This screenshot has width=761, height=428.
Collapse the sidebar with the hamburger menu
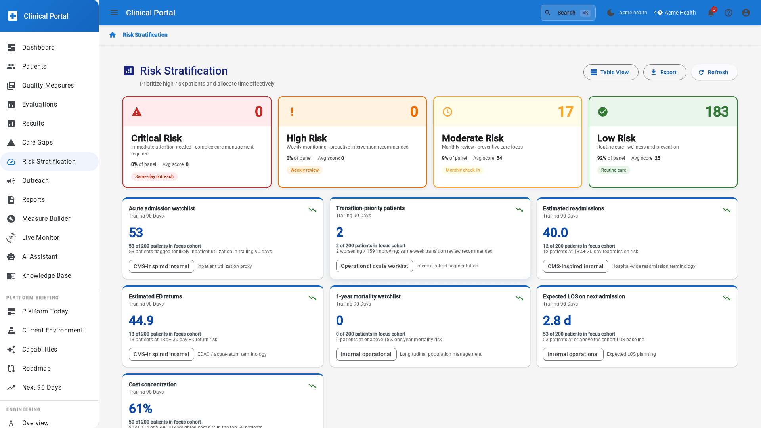[114, 13]
